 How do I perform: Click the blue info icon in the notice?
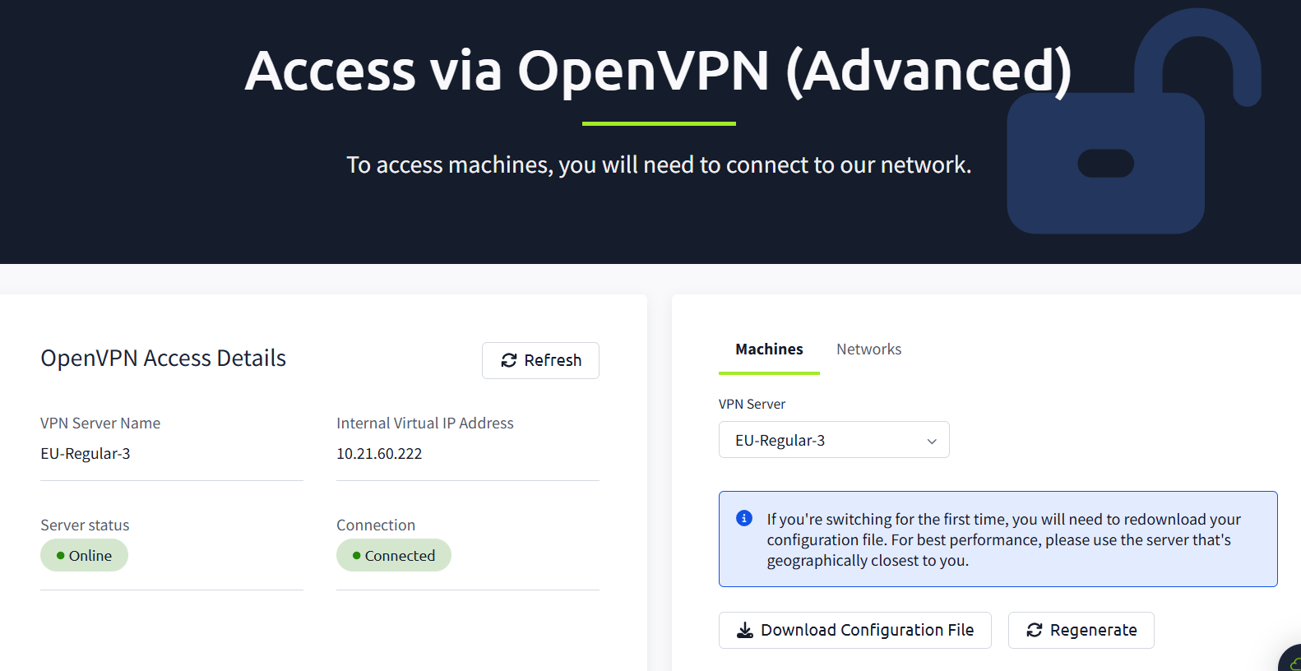(744, 518)
